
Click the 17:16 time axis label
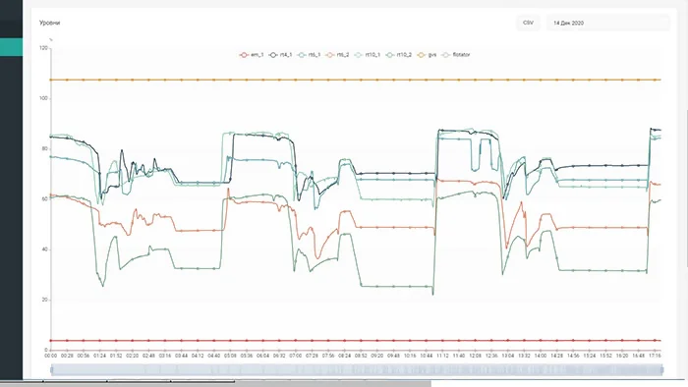[655, 356]
